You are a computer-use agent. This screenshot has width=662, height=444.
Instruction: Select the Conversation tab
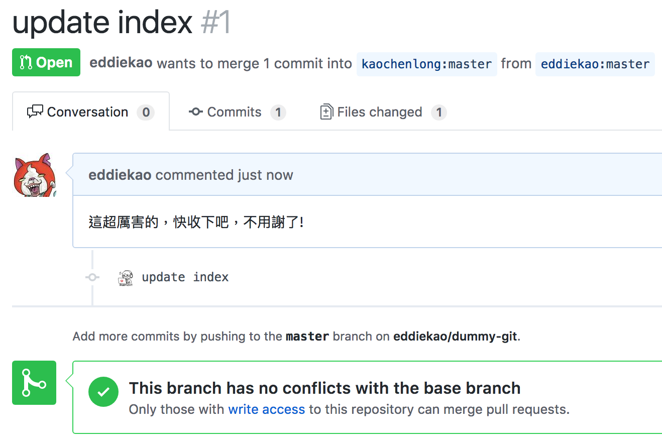coord(87,112)
